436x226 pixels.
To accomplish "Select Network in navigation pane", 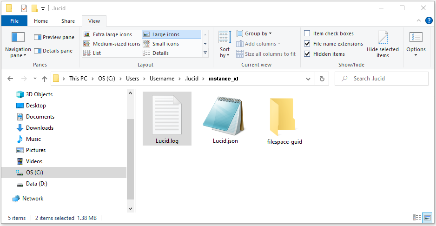I will [x=28, y=199].
